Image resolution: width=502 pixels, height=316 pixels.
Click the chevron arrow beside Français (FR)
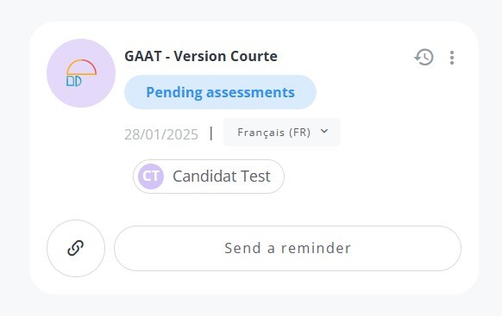coord(324,132)
